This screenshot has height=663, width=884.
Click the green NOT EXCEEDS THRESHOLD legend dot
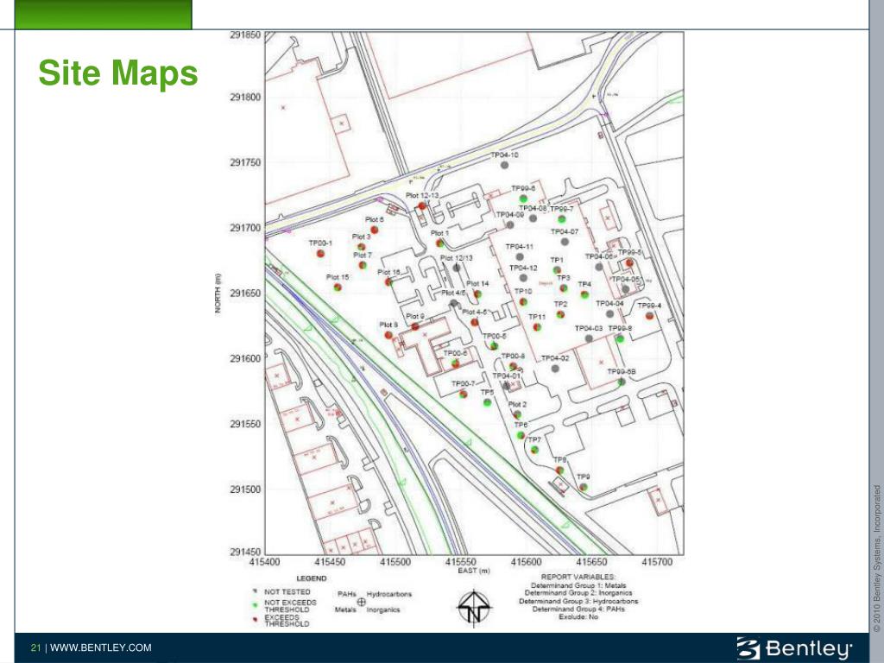coord(256,605)
